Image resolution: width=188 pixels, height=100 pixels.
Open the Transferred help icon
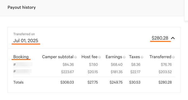point(173,57)
